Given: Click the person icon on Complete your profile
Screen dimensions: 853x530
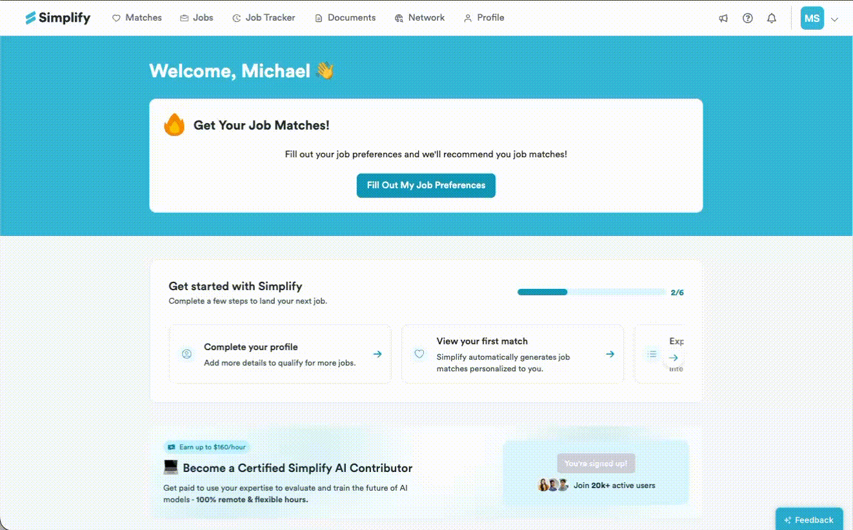Looking at the screenshot, I should point(187,354).
